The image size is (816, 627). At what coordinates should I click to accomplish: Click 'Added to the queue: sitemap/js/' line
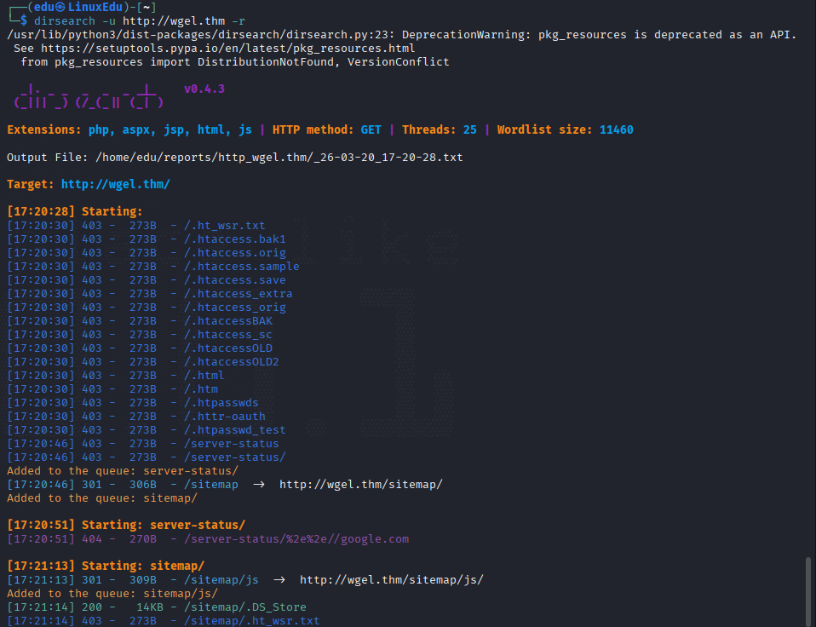coord(112,593)
